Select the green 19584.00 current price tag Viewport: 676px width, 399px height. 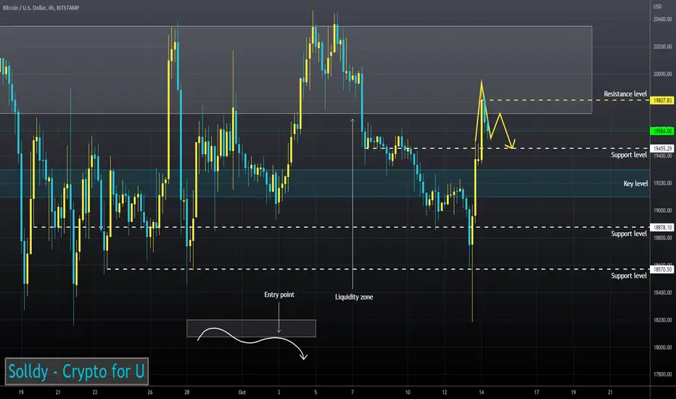point(662,131)
